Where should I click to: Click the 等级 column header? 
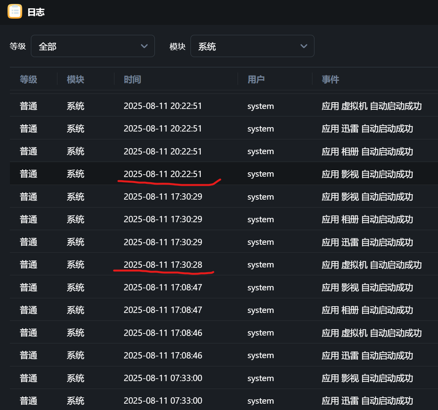pyautogui.click(x=29, y=79)
